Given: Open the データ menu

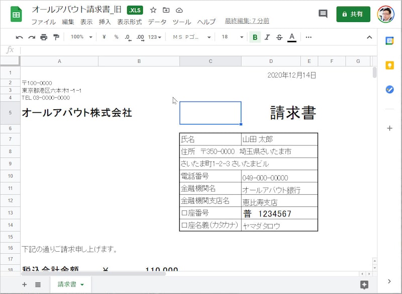Looking at the screenshot, I should [157, 22].
